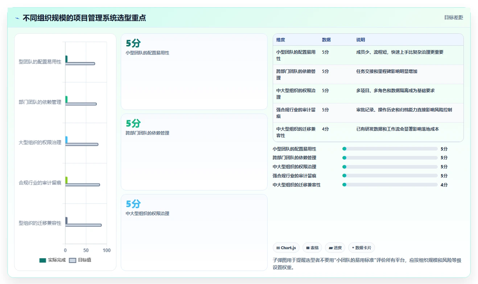Toggle the 目标值 legend swatch
This screenshot has height=284, width=478.
73,260
